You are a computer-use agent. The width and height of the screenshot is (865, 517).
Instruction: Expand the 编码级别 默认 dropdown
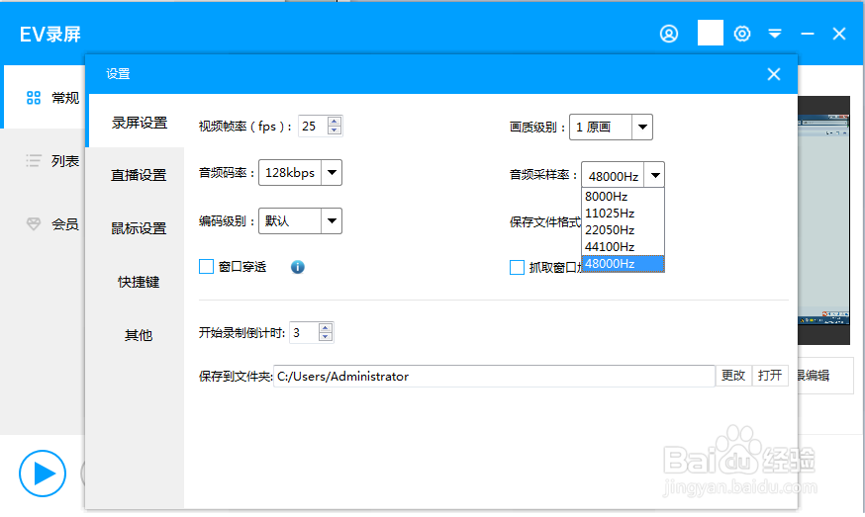click(x=332, y=221)
